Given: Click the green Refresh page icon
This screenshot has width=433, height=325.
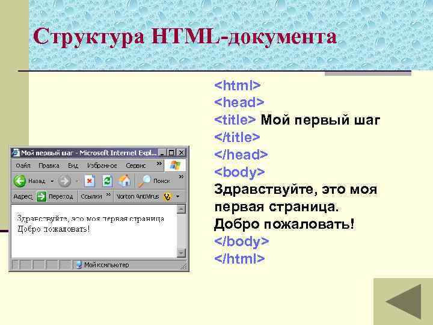Looking at the screenshot, I should (x=107, y=181).
